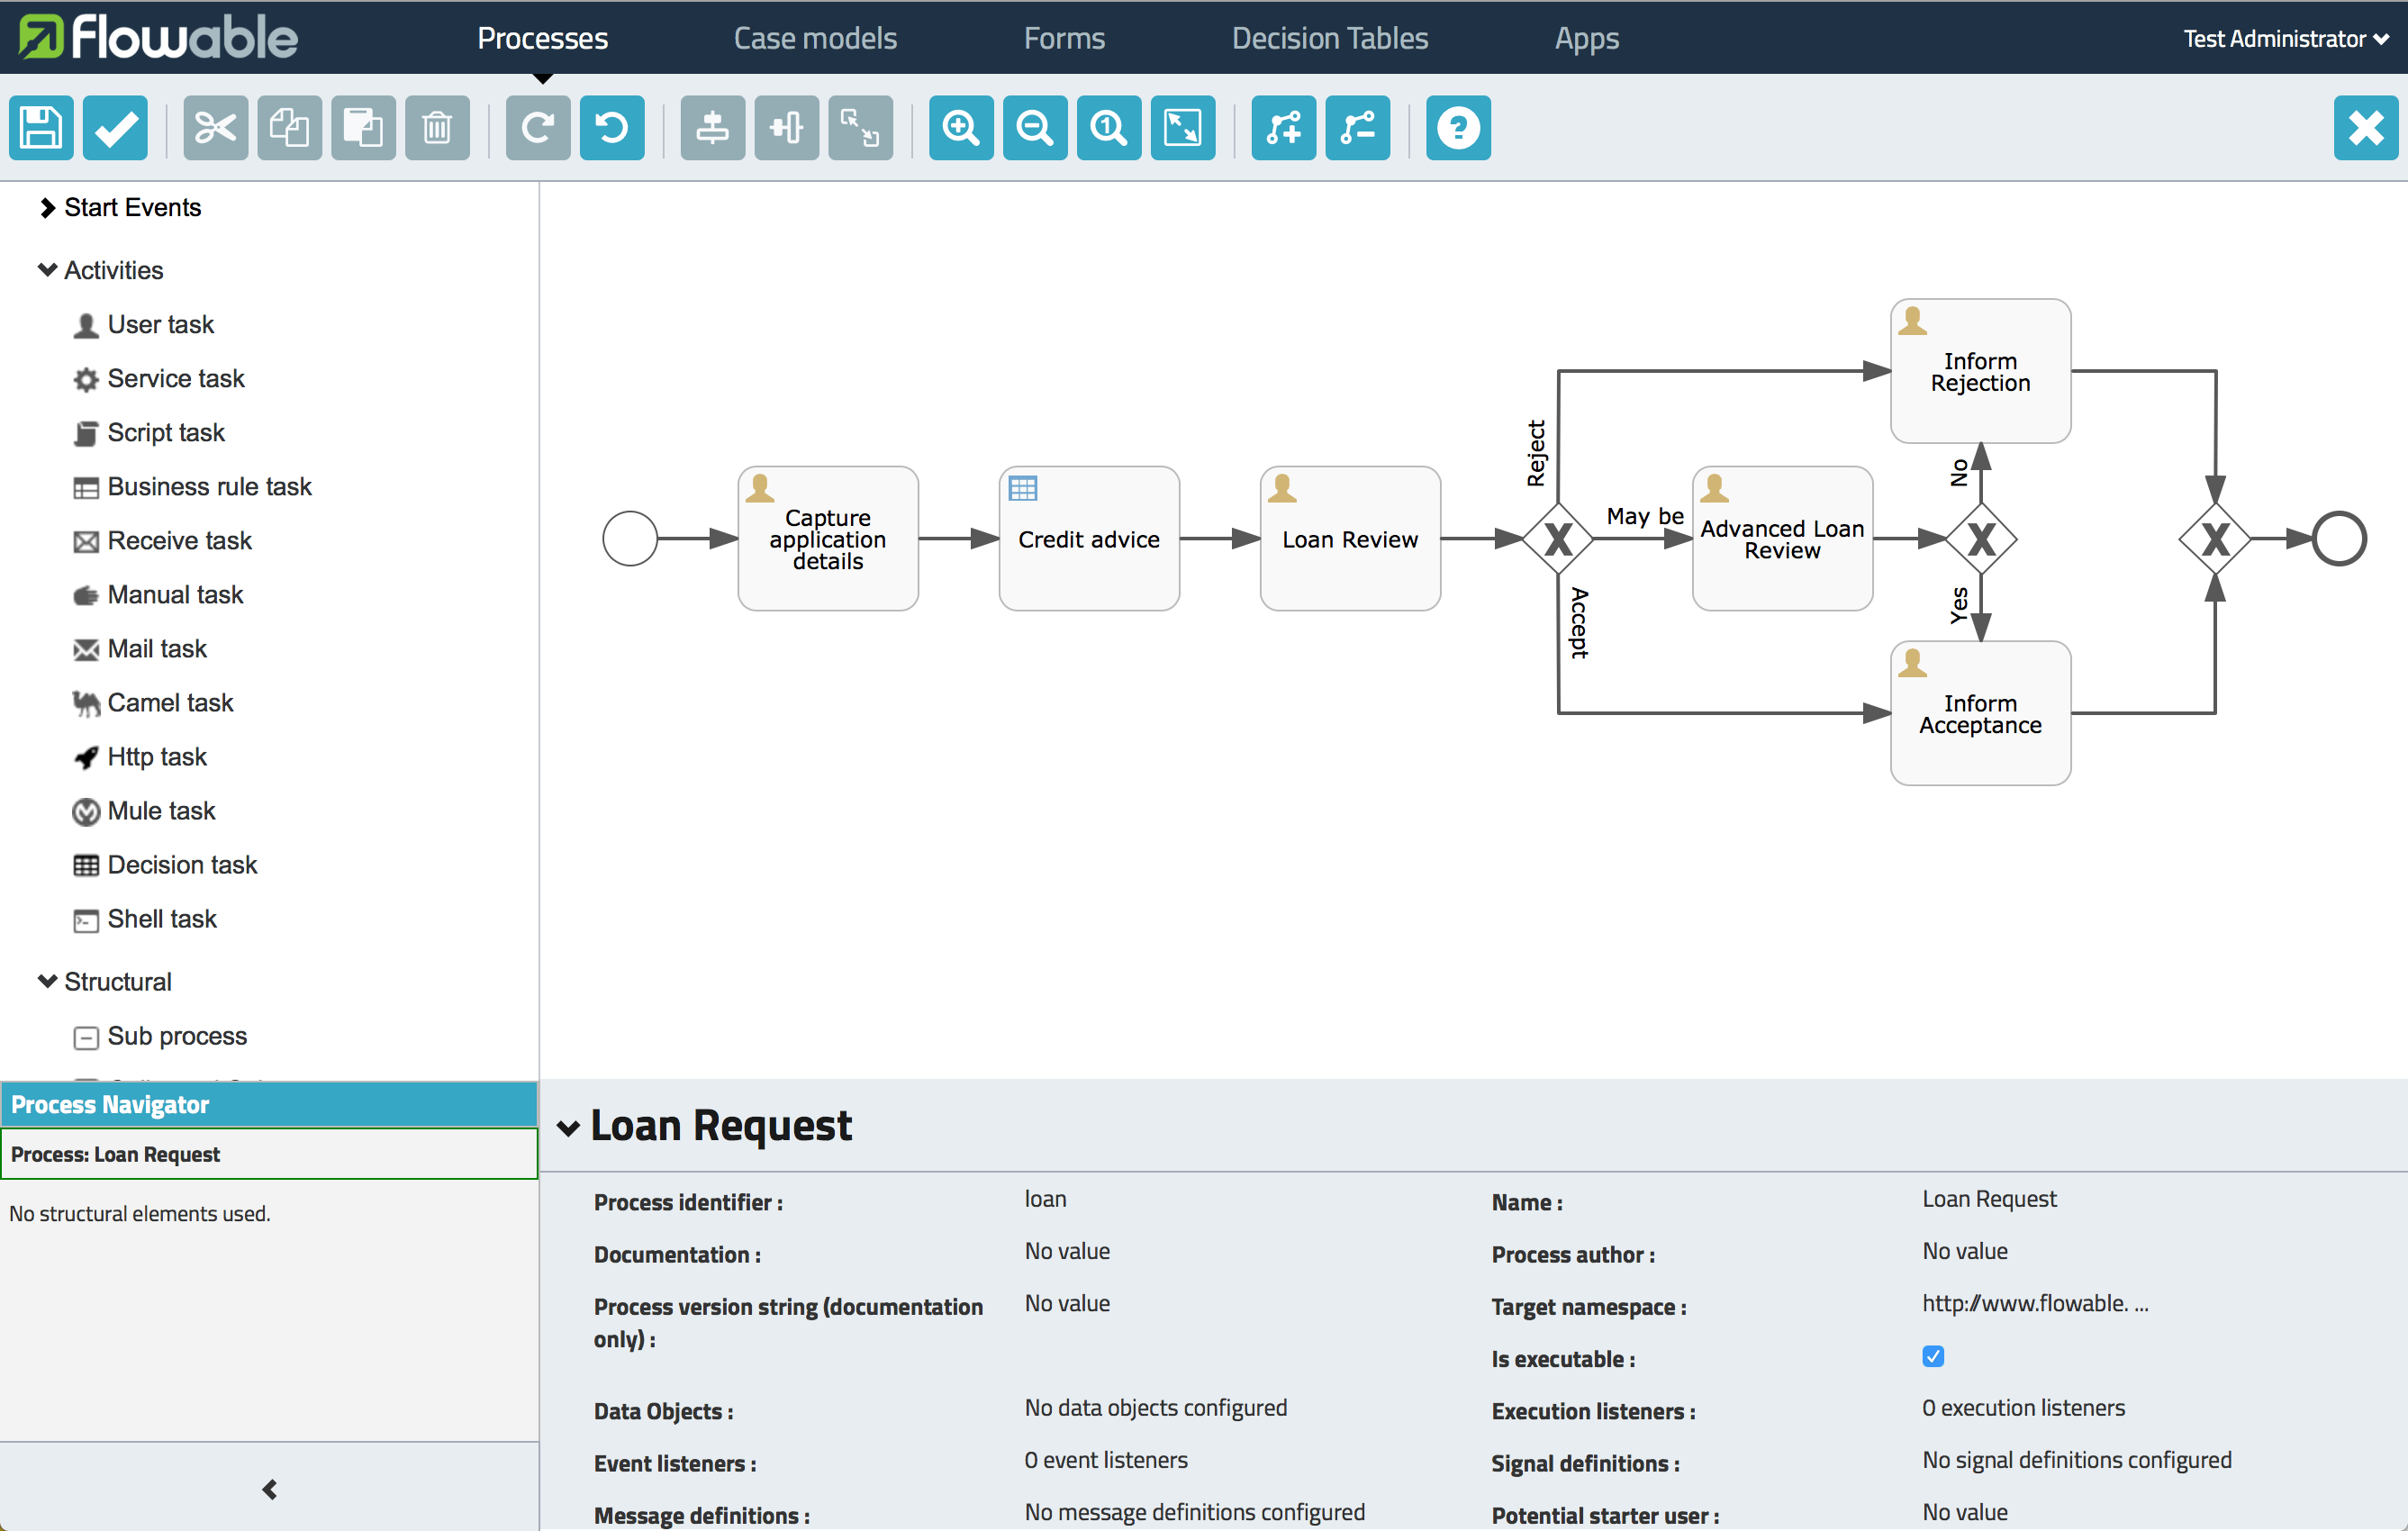
Task: Click the left-pointing collapse panel arrow
Action: [x=269, y=1489]
